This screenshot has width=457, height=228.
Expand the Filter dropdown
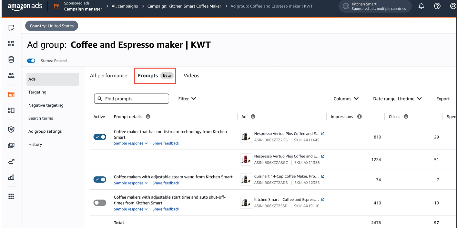pyautogui.click(x=187, y=99)
